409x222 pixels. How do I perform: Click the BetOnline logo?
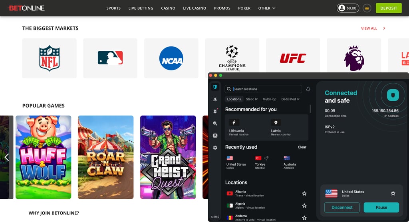click(x=27, y=8)
